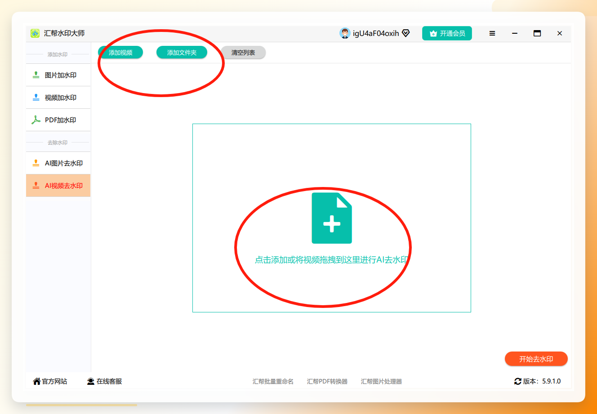Click the 汇帮水印大师 app logo icon
Image resolution: width=597 pixels, height=414 pixels.
[35, 33]
